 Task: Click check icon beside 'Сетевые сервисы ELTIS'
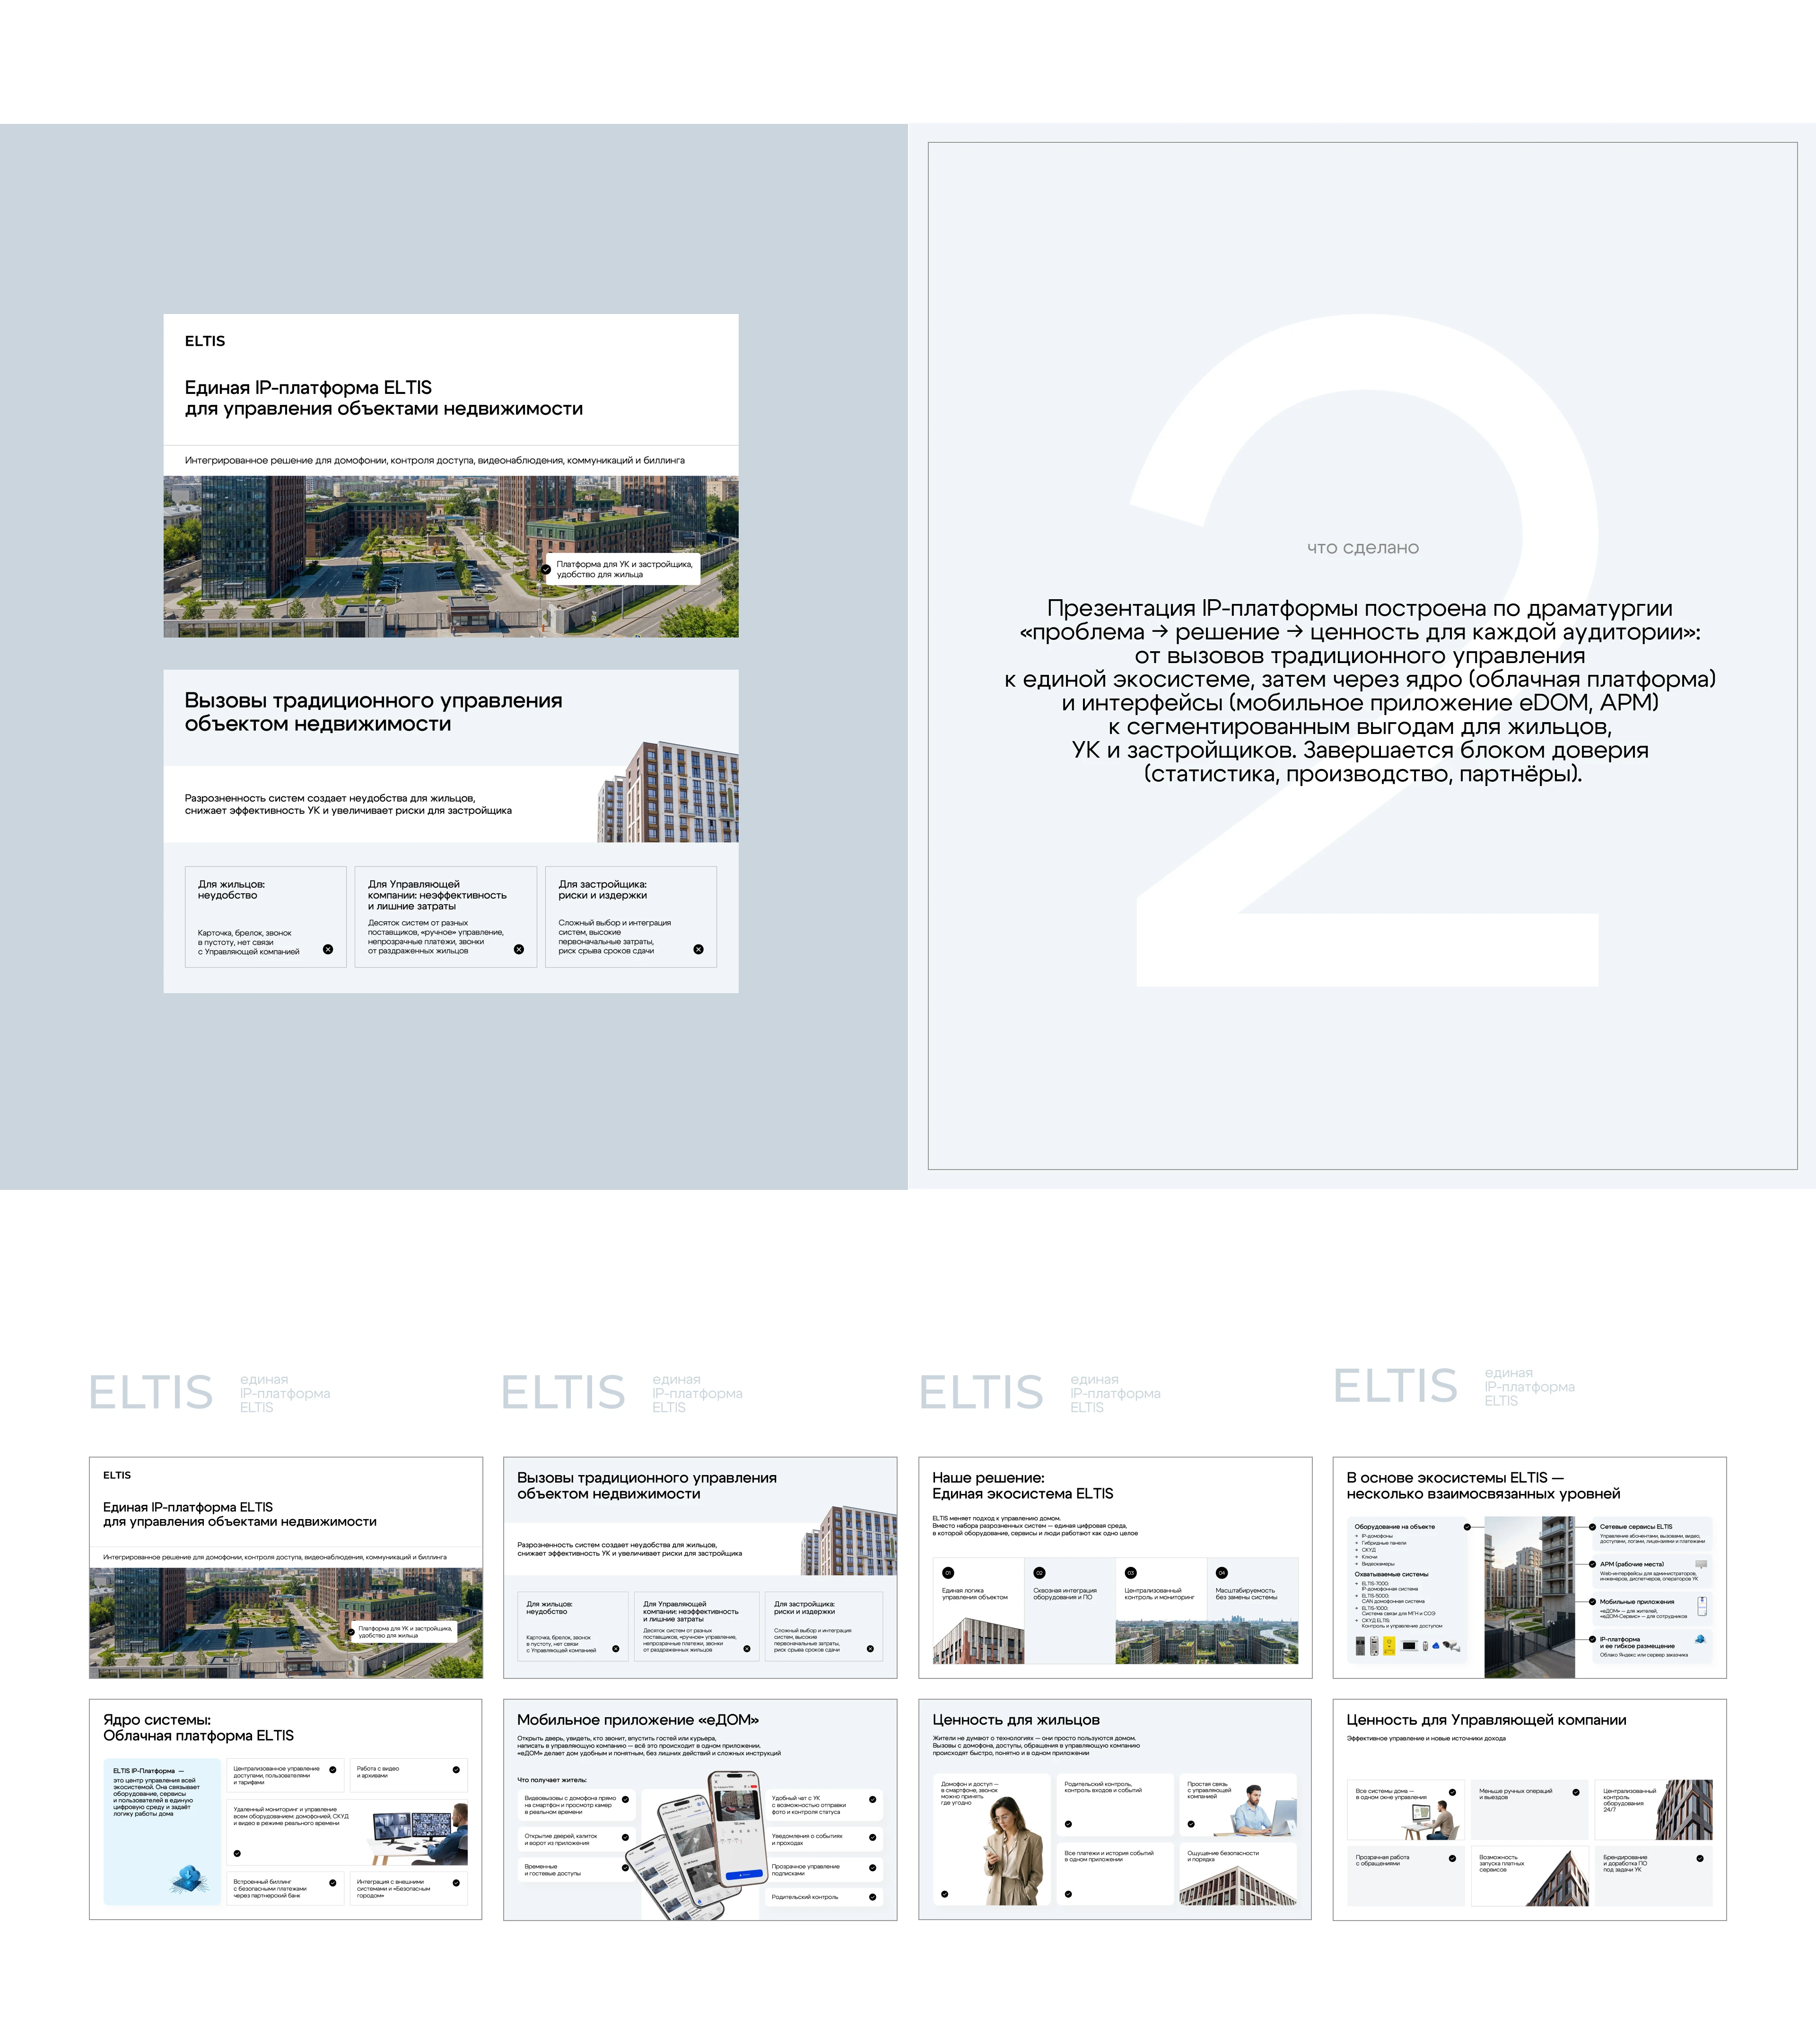(1592, 1527)
